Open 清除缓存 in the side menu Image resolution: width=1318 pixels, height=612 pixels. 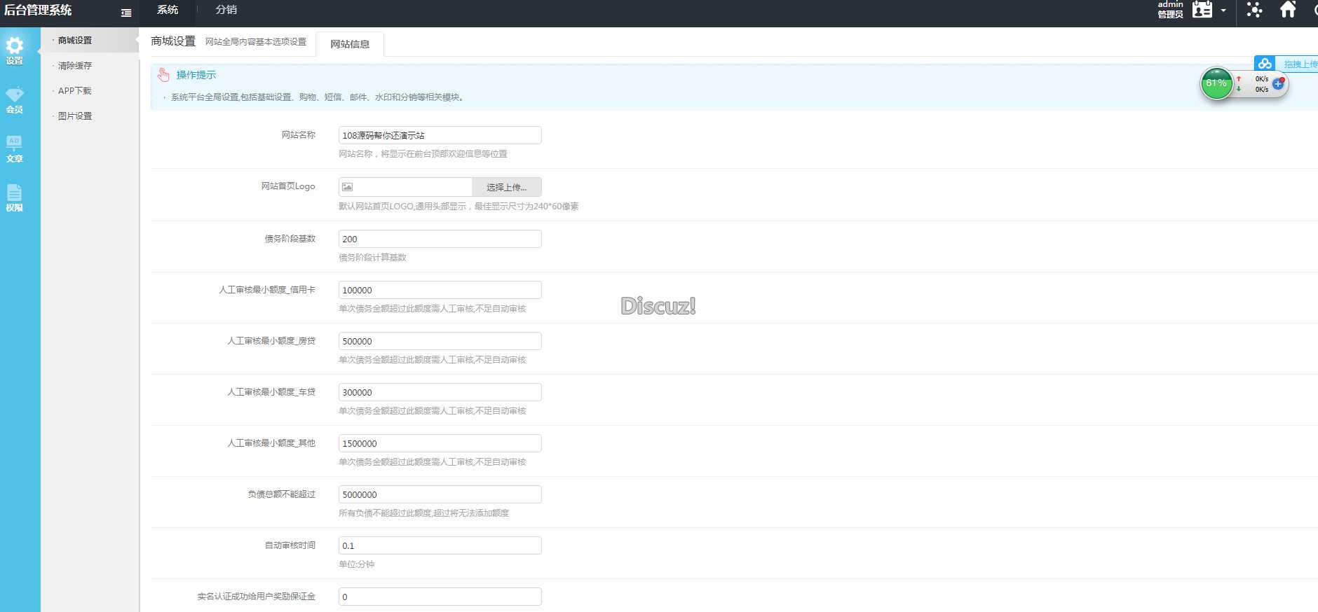pyautogui.click(x=75, y=66)
